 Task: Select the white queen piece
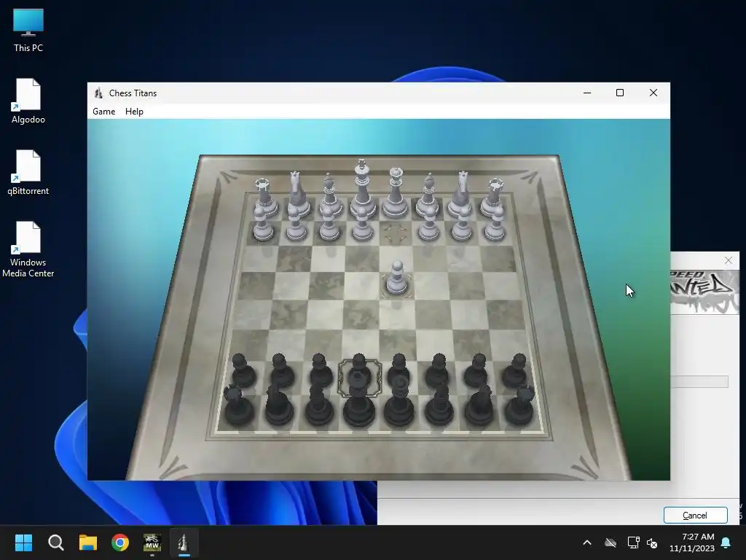click(x=396, y=192)
